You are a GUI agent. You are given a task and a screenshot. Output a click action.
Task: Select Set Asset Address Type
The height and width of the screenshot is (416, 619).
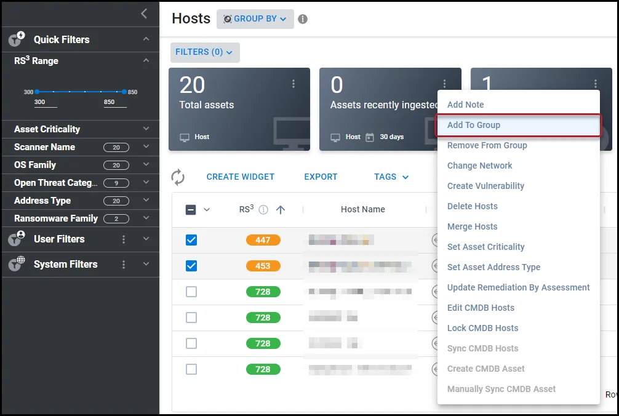click(518, 267)
